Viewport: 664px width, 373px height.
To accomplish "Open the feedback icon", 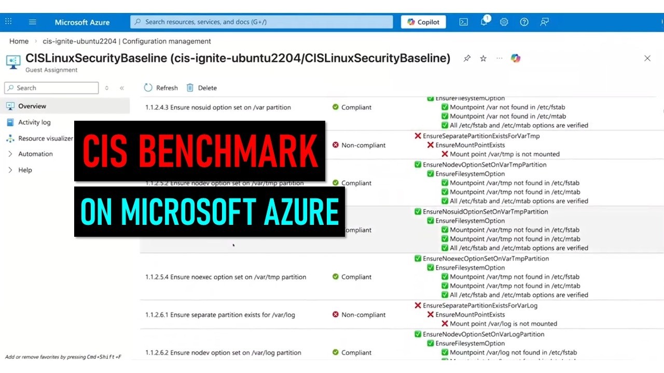I will coord(544,22).
